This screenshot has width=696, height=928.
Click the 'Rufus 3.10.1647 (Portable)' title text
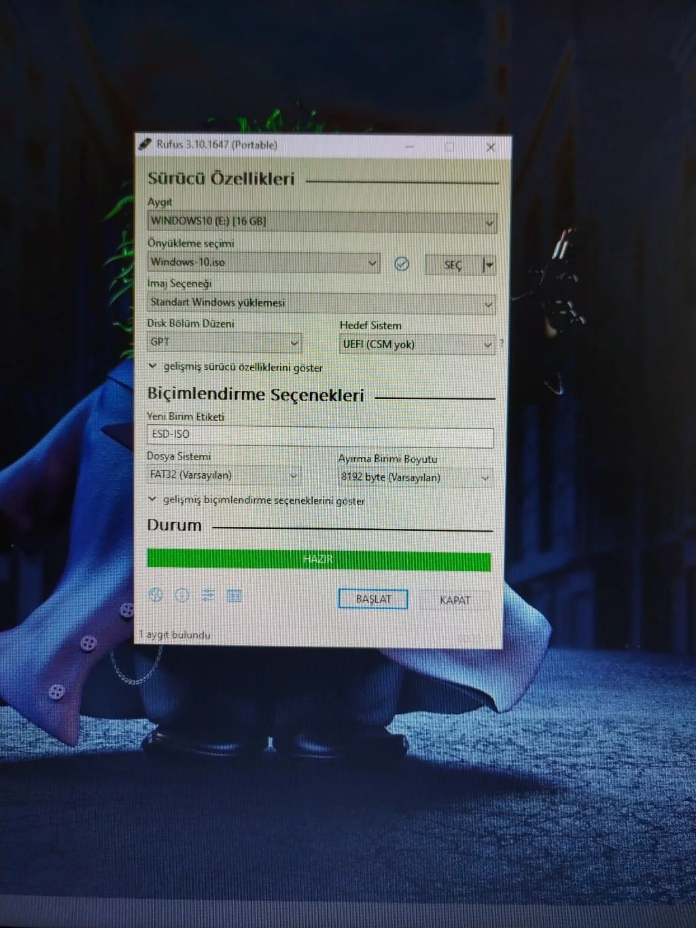pyautogui.click(x=217, y=144)
